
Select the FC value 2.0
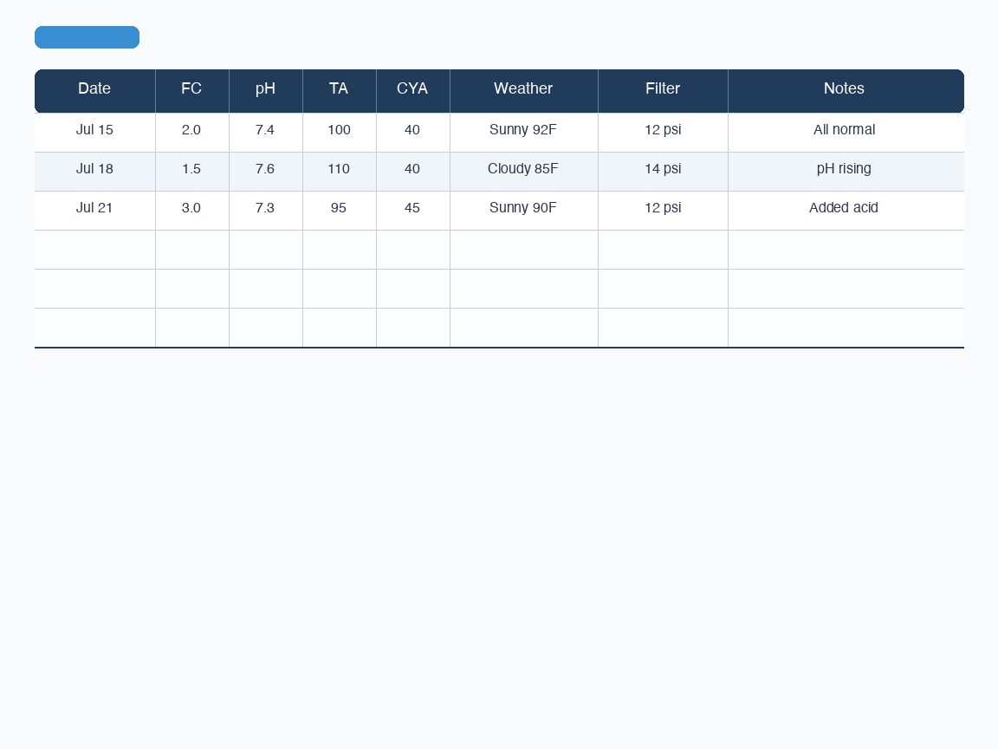pyautogui.click(x=192, y=133)
